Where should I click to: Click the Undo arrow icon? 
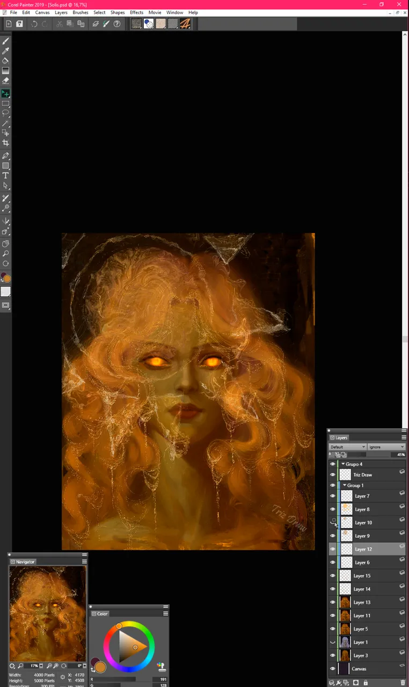pyautogui.click(x=34, y=24)
